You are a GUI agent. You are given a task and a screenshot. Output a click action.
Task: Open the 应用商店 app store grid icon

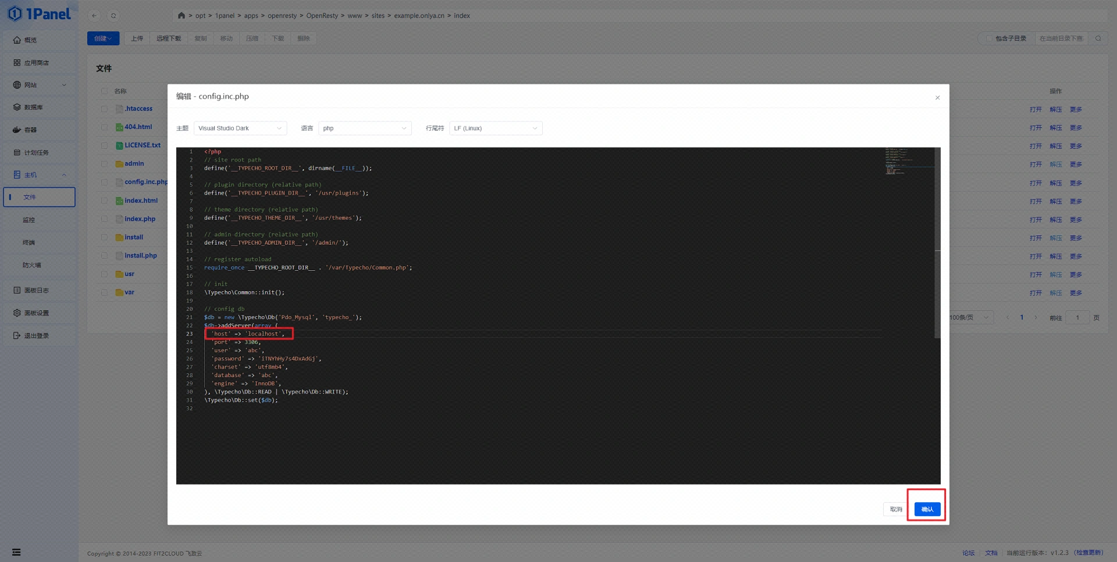(x=17, y=63)
